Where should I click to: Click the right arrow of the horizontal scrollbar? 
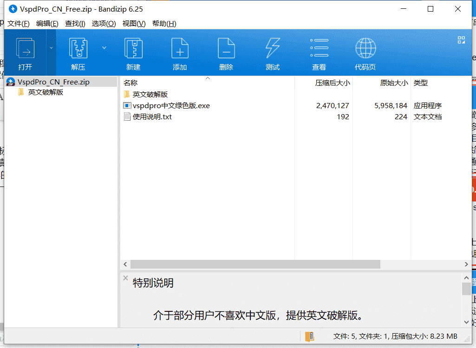(x=467, y=264)
